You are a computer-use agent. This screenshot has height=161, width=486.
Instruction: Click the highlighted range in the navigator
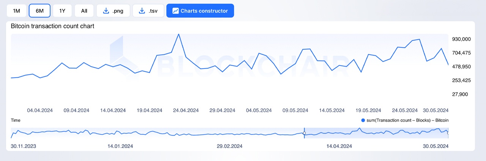click(x=376, y=133)
